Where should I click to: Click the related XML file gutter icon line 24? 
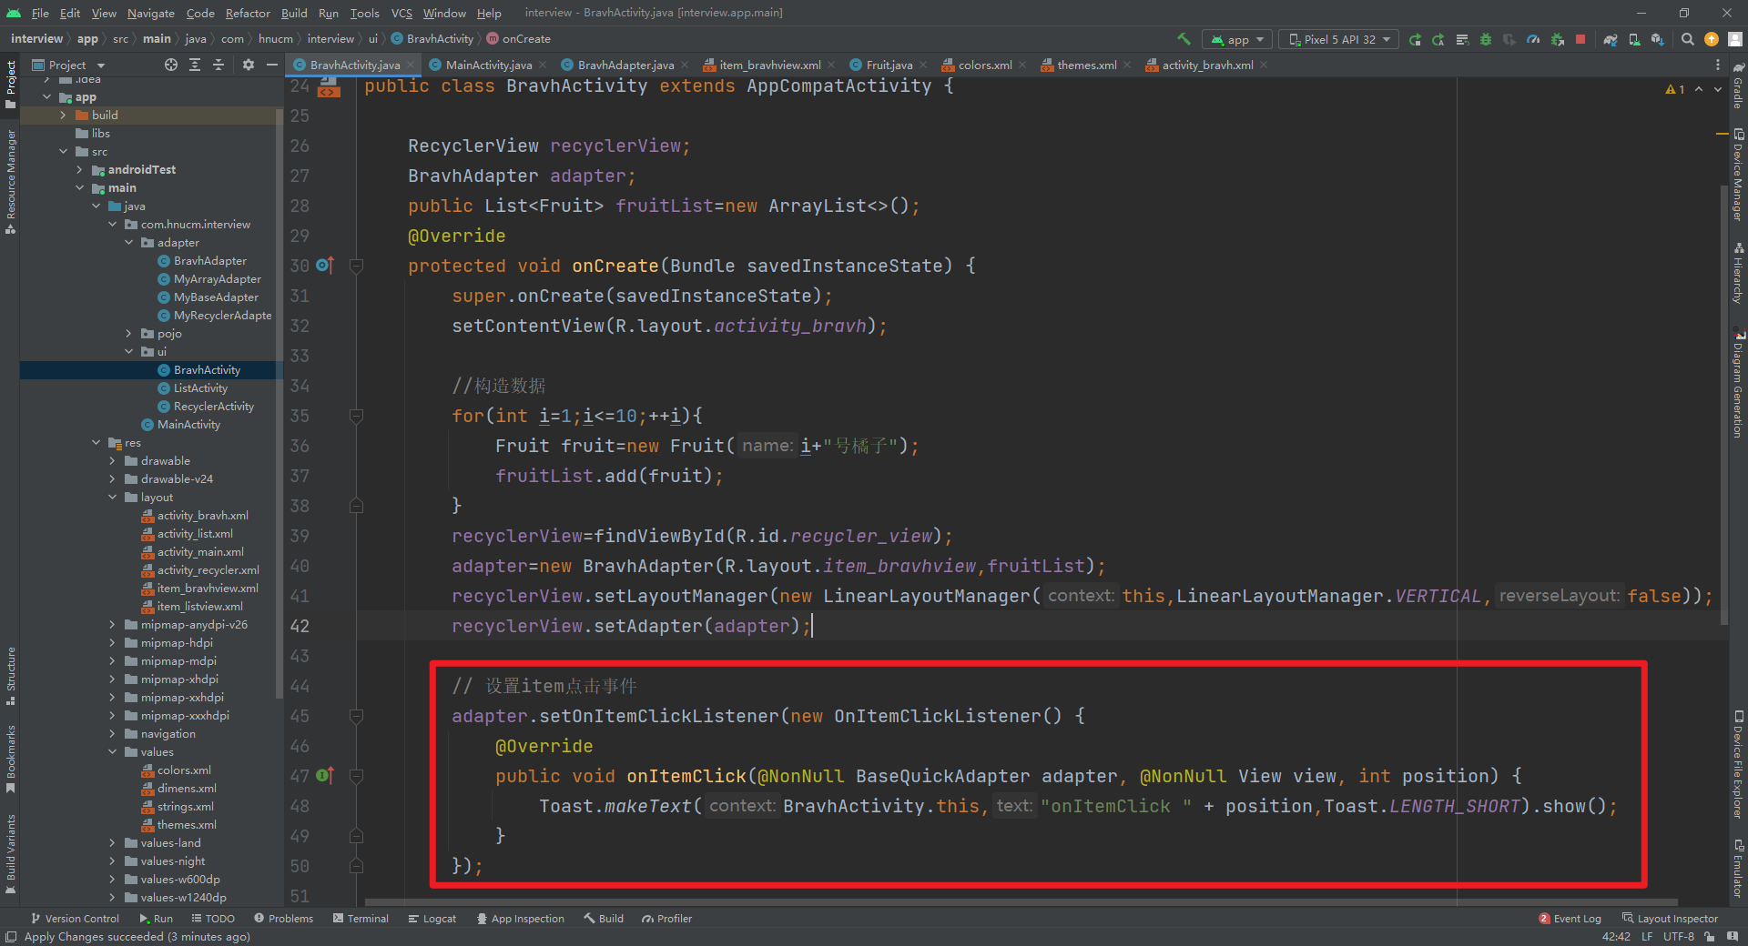pyautogui.click(x=330, y=87)
